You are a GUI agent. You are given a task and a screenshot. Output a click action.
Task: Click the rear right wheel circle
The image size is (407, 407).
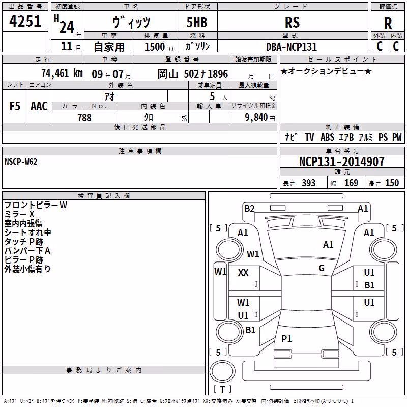pos(384,332)
